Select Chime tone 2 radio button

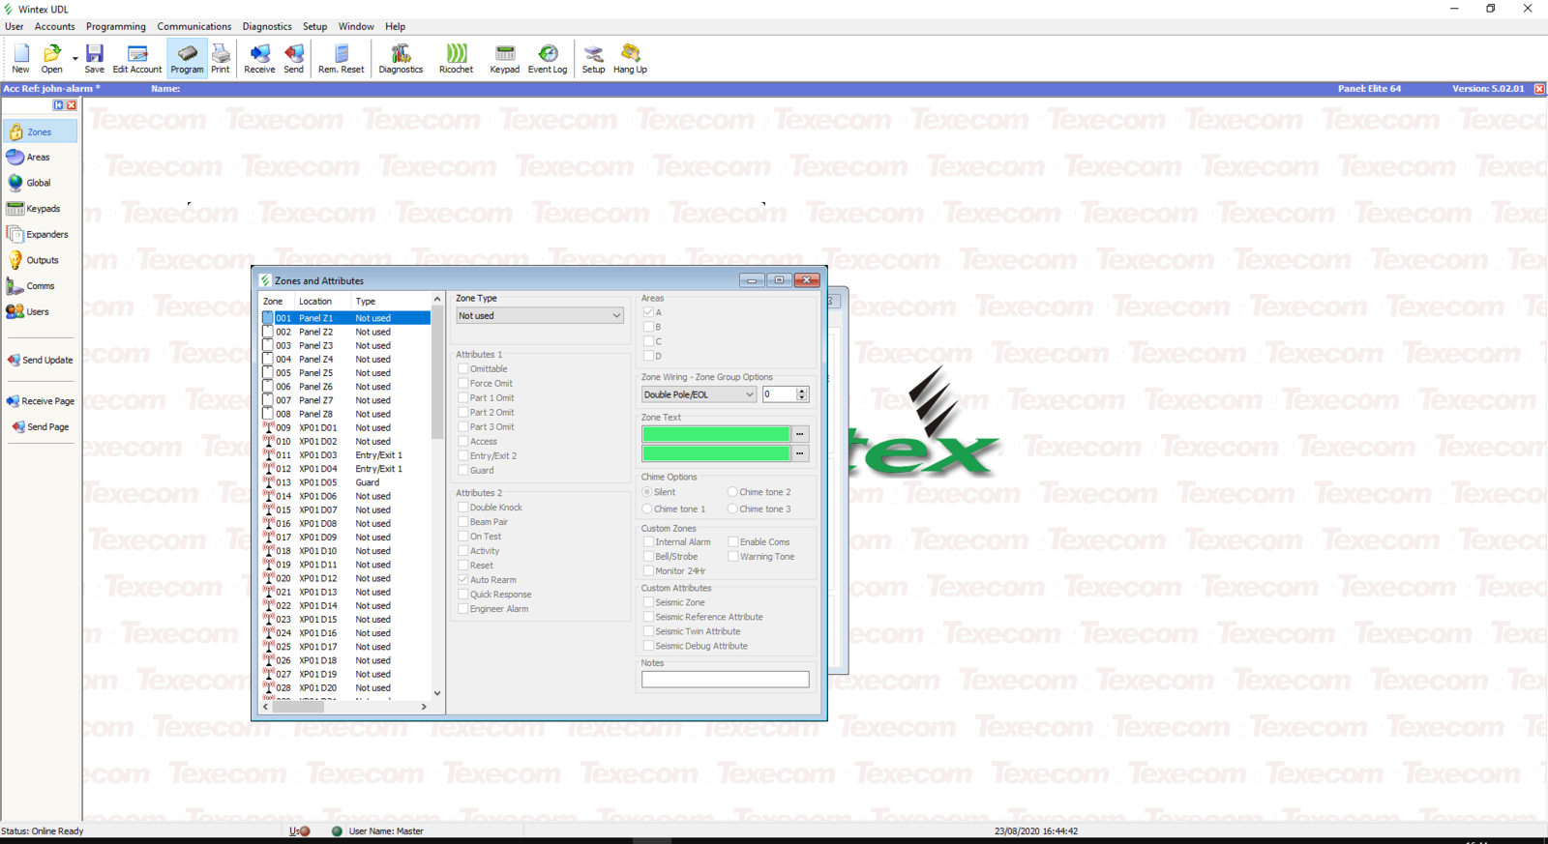pos(732,492)
